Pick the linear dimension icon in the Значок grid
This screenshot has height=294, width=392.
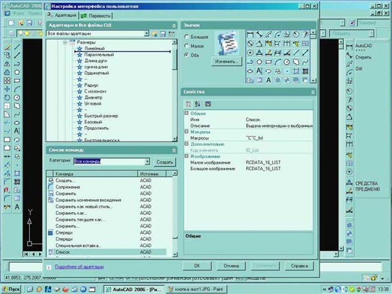[x=250, y=34]
